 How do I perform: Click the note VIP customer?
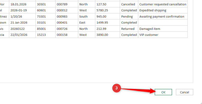(163, 35)
